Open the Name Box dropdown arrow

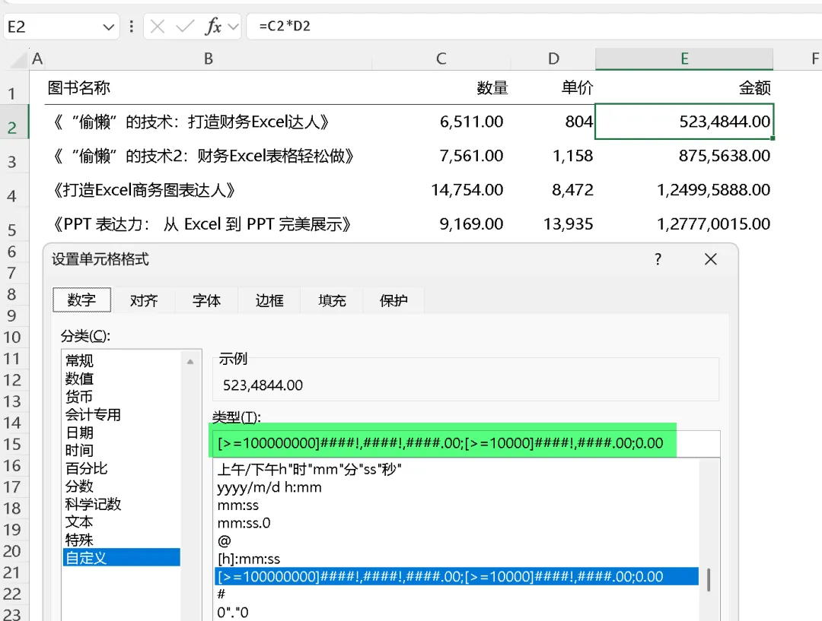[x=109, y=27]
